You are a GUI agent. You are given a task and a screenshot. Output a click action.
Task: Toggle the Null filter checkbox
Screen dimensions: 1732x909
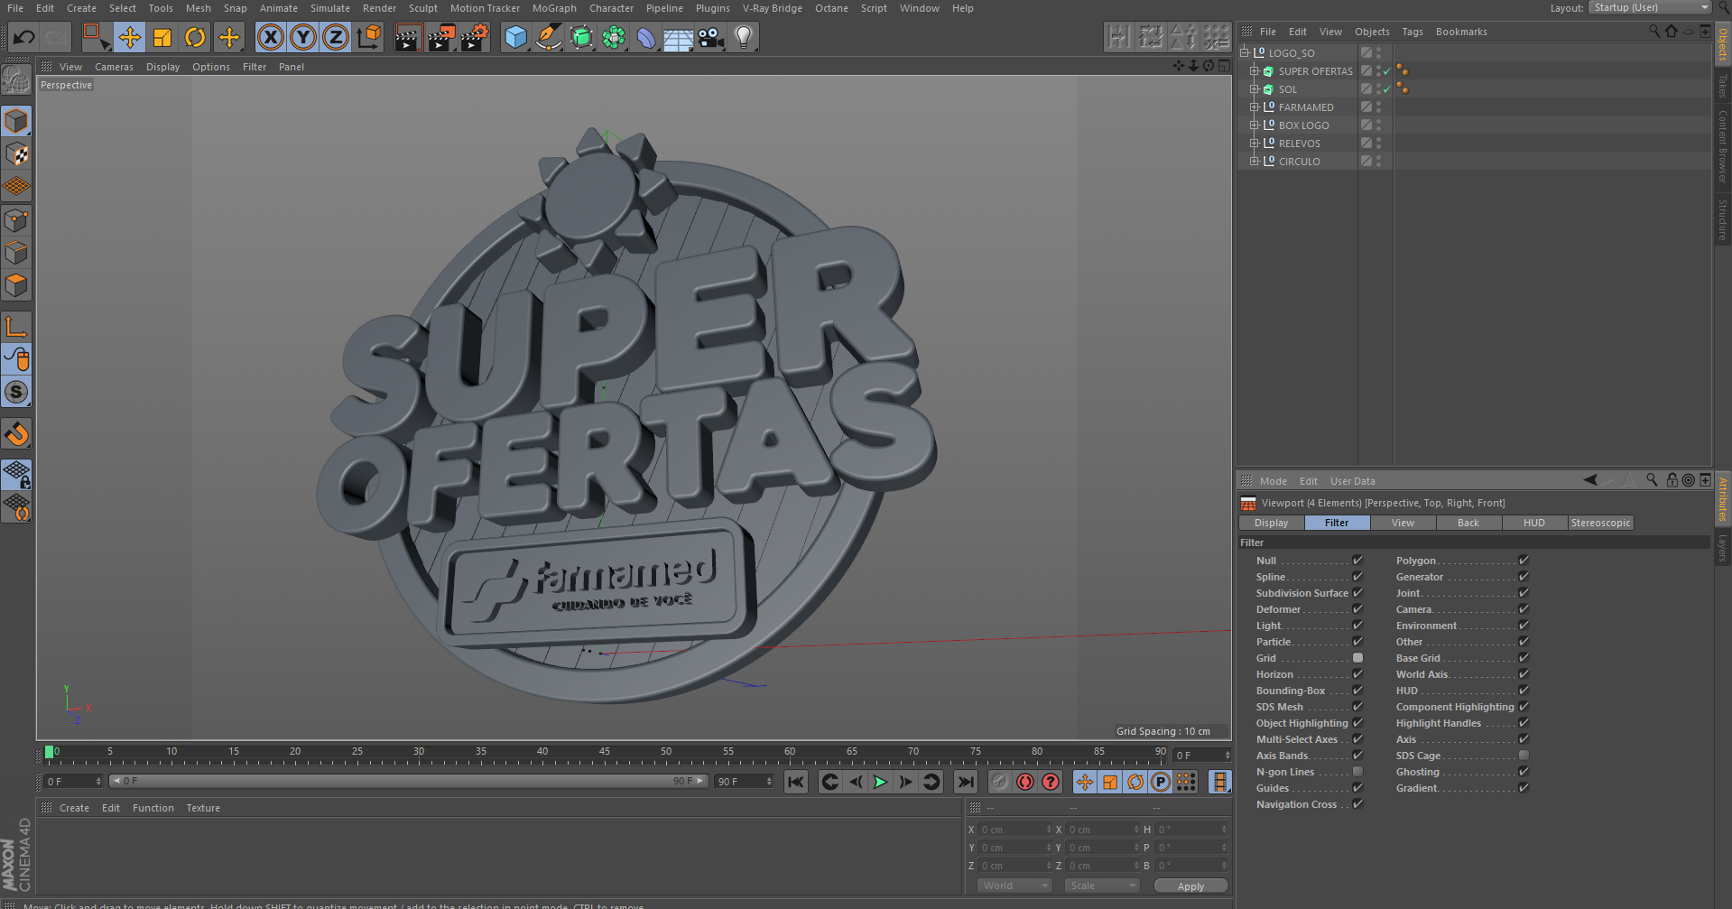coord(1357,561)
